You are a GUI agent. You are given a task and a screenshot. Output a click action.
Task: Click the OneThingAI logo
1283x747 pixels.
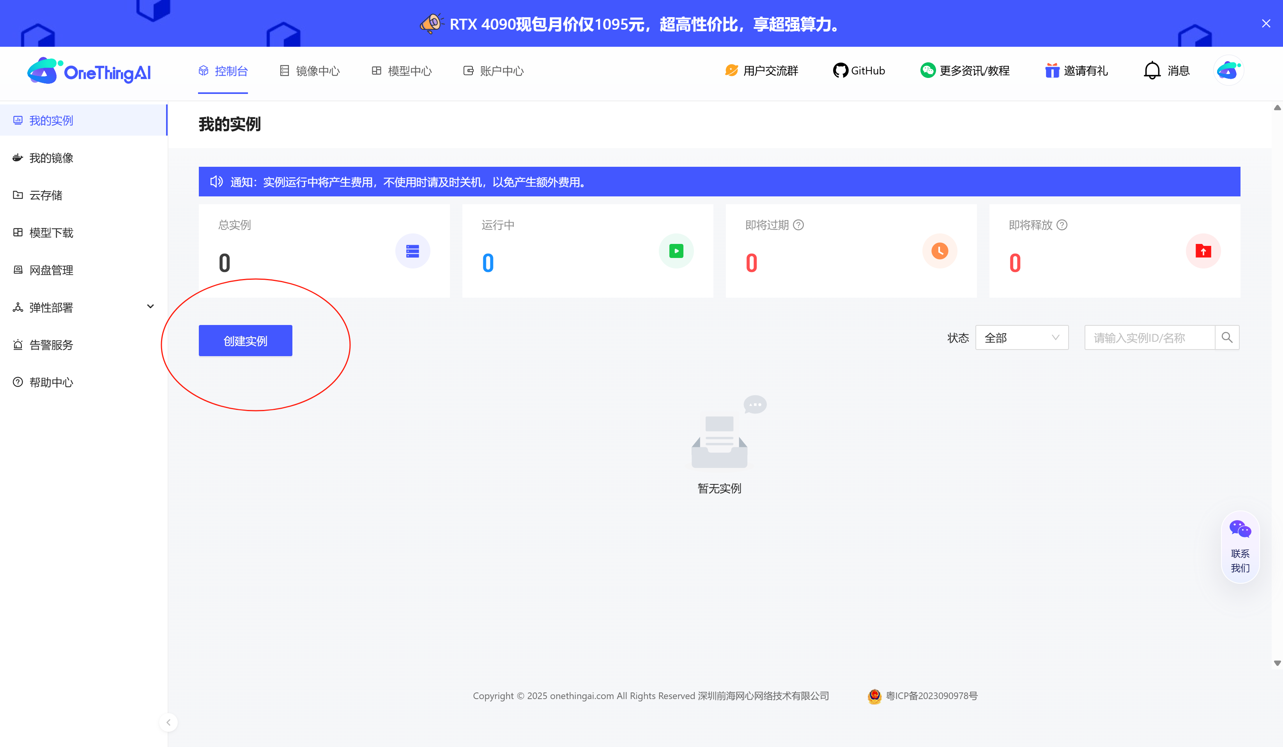click(89, 71)
